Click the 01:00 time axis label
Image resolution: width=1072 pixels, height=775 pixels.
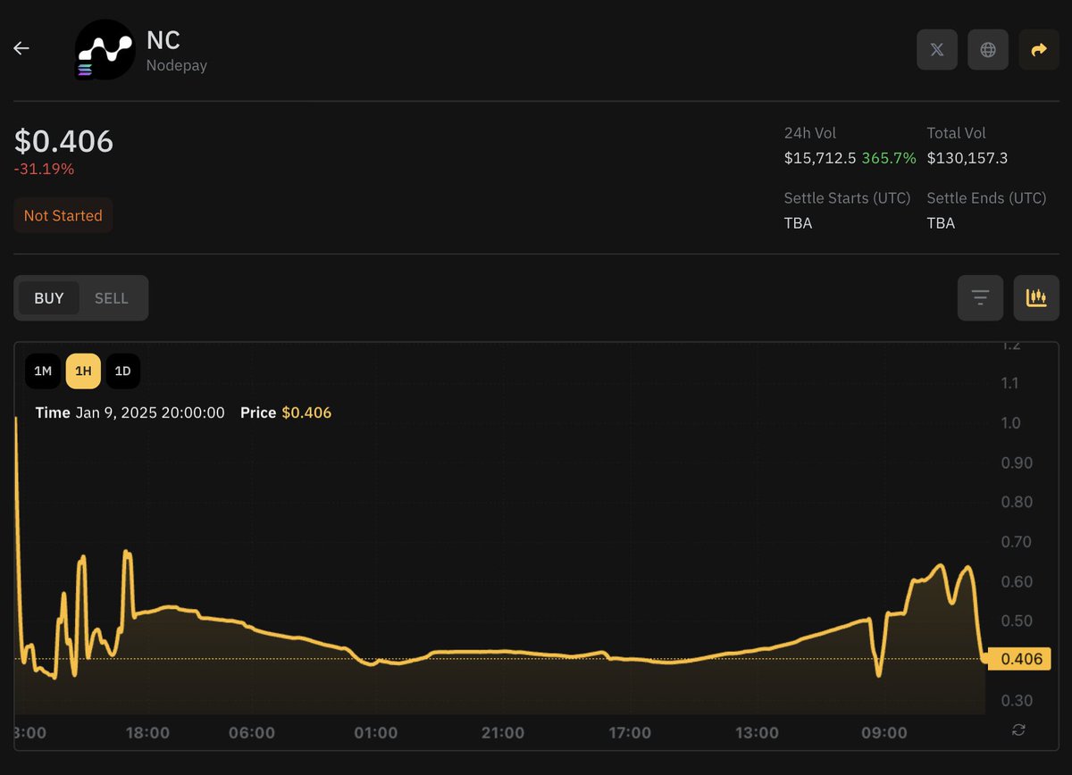coord(376,733)
